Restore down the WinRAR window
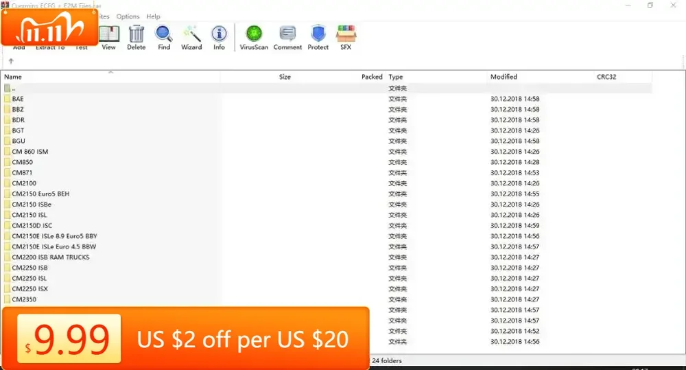The width and height of the screenshot is (686, 370). coord(650,5)
